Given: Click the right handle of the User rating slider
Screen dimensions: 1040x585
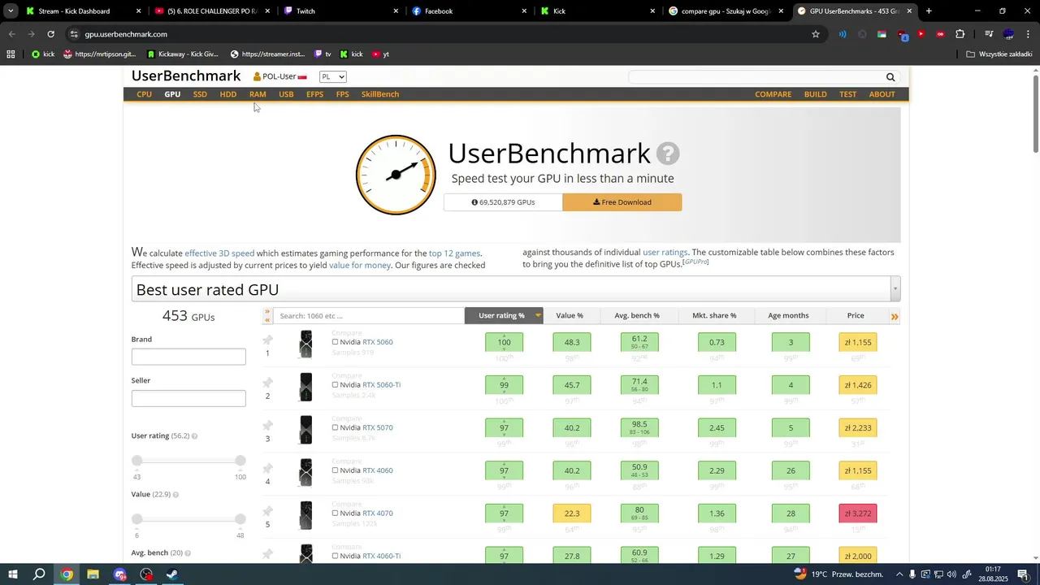Looking at the screenshot, I should click(240, 461).
